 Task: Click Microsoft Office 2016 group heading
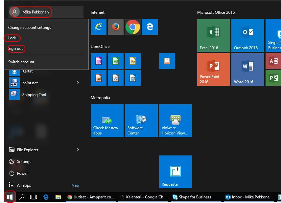point(216,12)
